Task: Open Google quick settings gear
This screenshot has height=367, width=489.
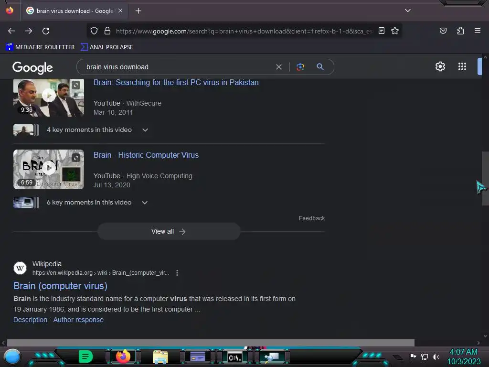Action: click(440, 66)
